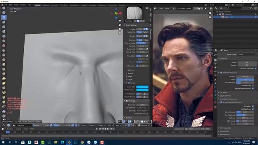Open the Image menu in image editor
The width and height of the screenshot is (258, 145).
(x=167, y=8)
